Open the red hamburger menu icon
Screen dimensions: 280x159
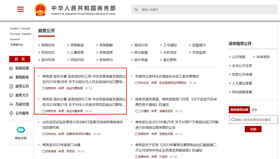tap(21, 9)
